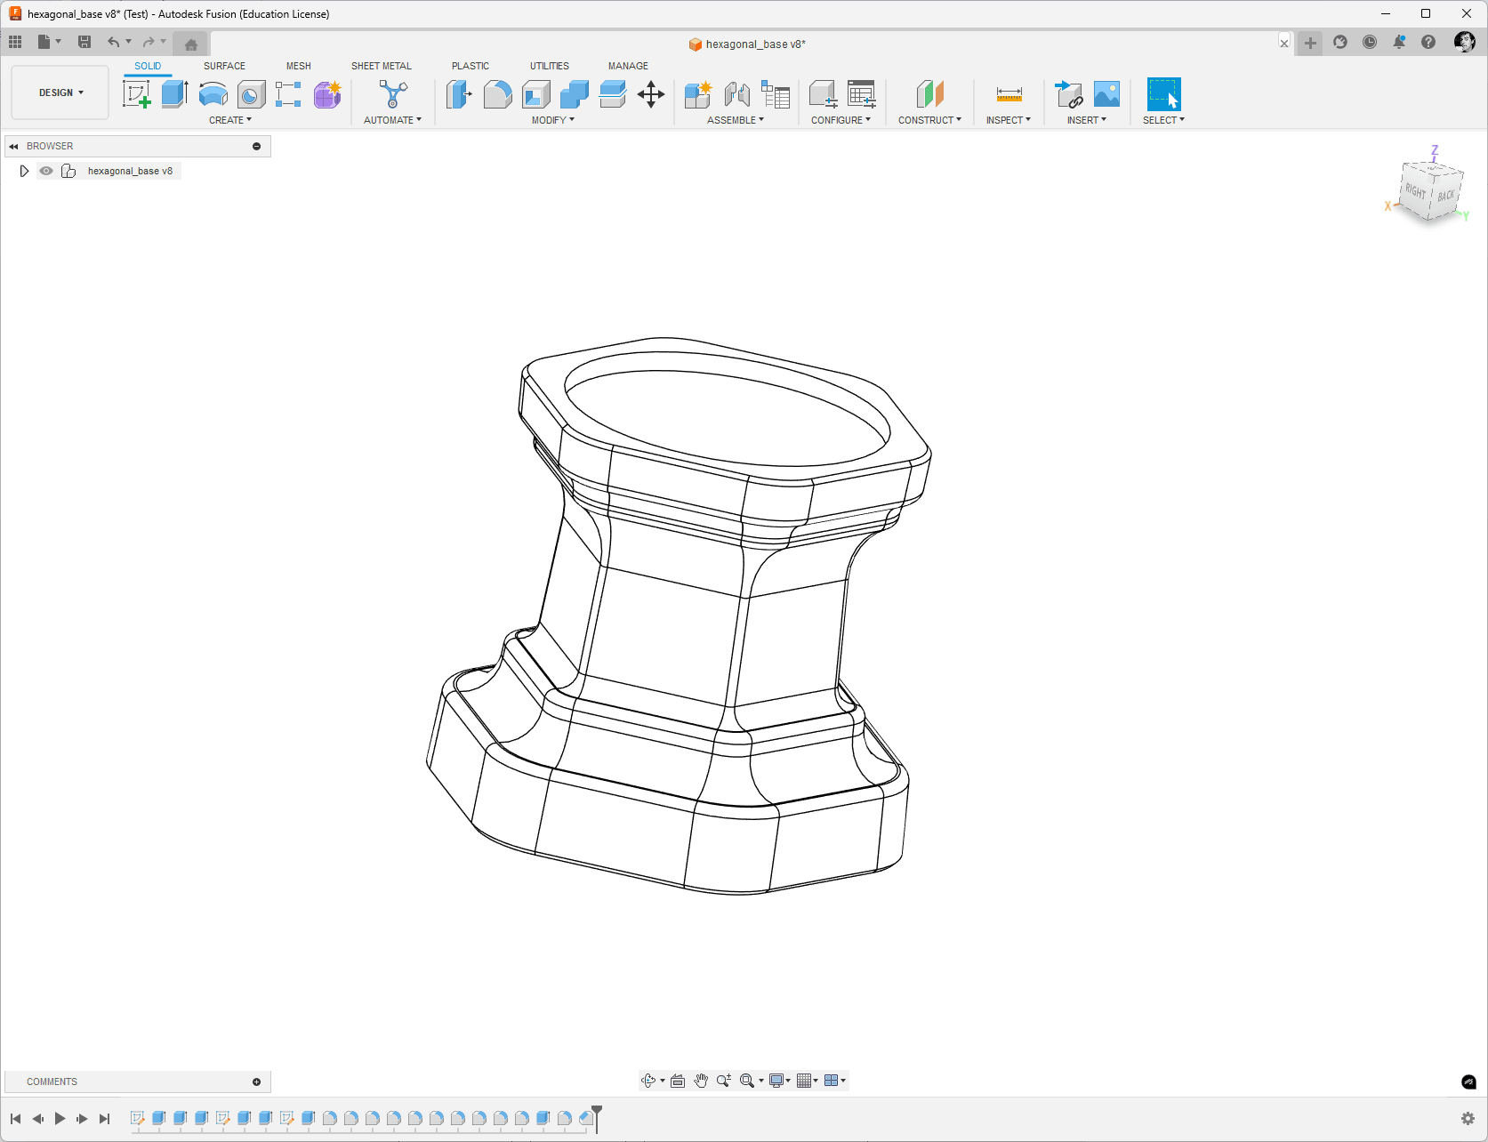Open the MODIFY dropdown menu
Screen dimensions: 1488x1142
553,120
